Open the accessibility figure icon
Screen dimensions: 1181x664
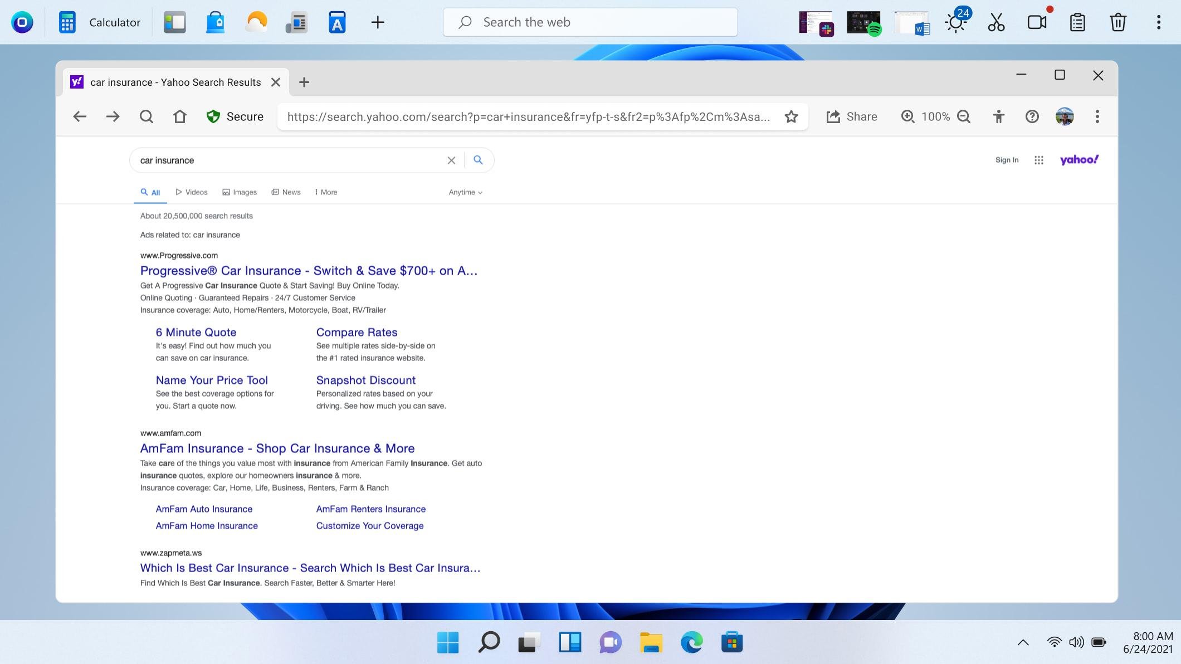coord(998,117)
